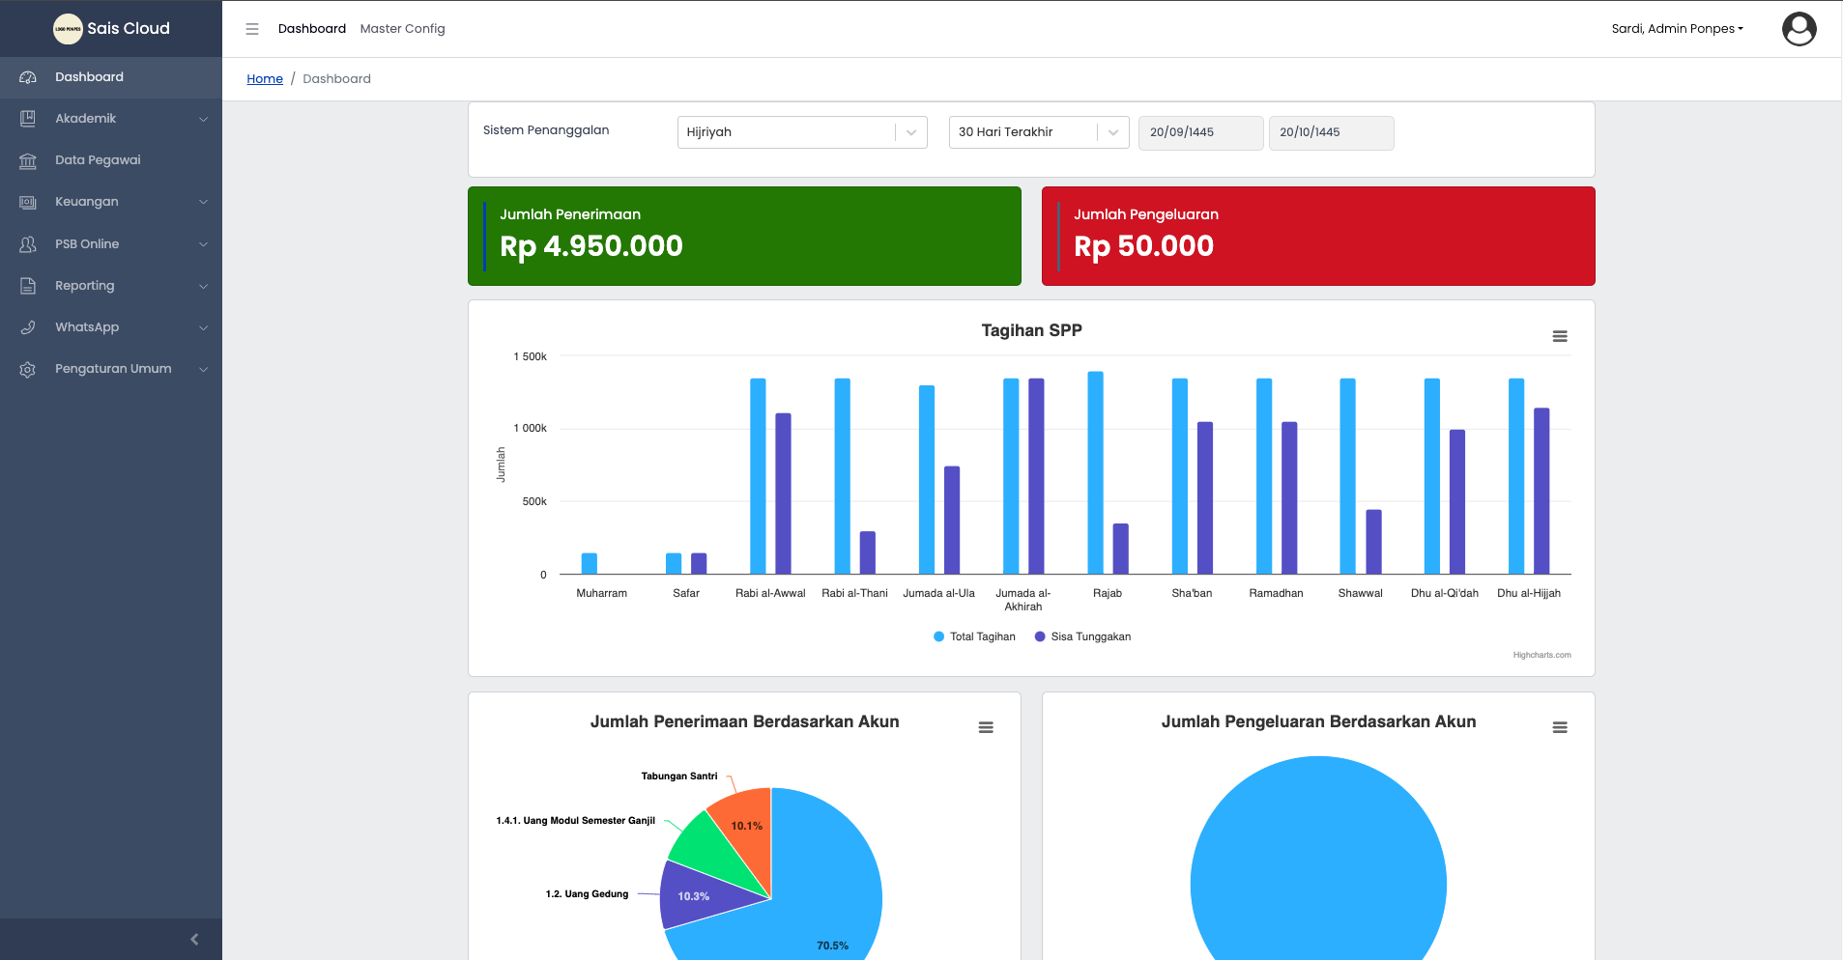Expand the WhatsApp menu chevron

coord(203,327)
